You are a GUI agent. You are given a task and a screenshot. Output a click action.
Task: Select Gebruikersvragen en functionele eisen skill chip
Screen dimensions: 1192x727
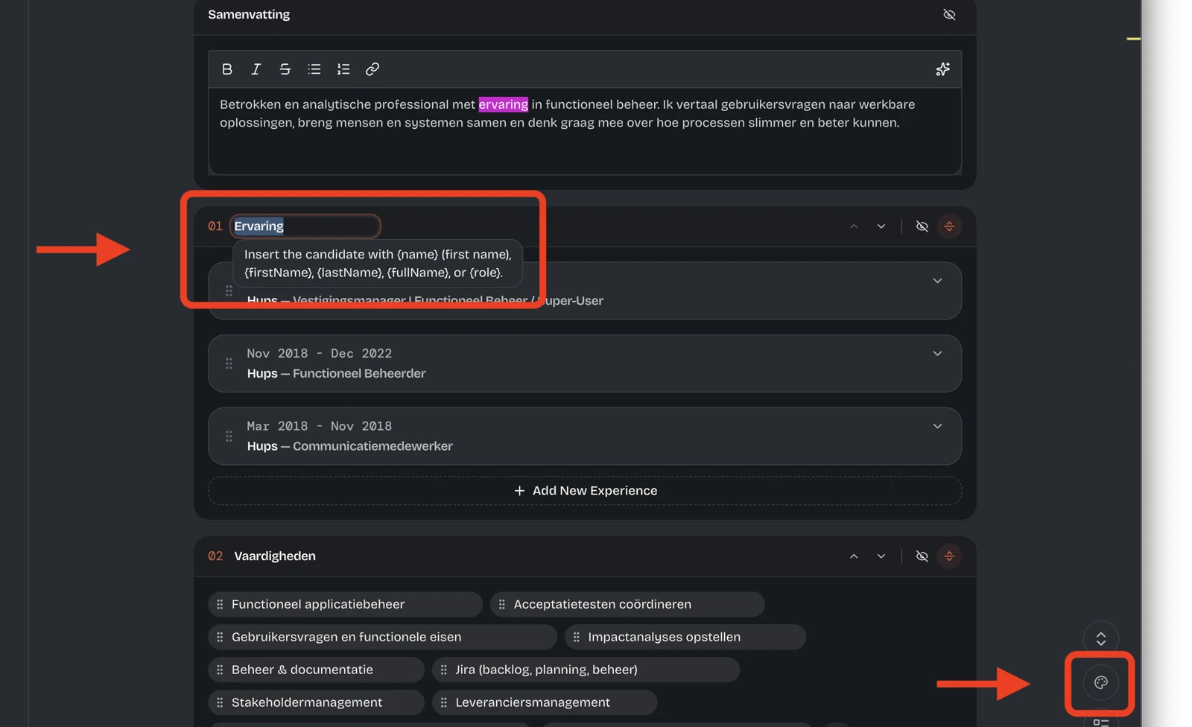(x=382, y=638)
